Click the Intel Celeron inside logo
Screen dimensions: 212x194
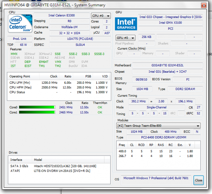coord(20,24)
